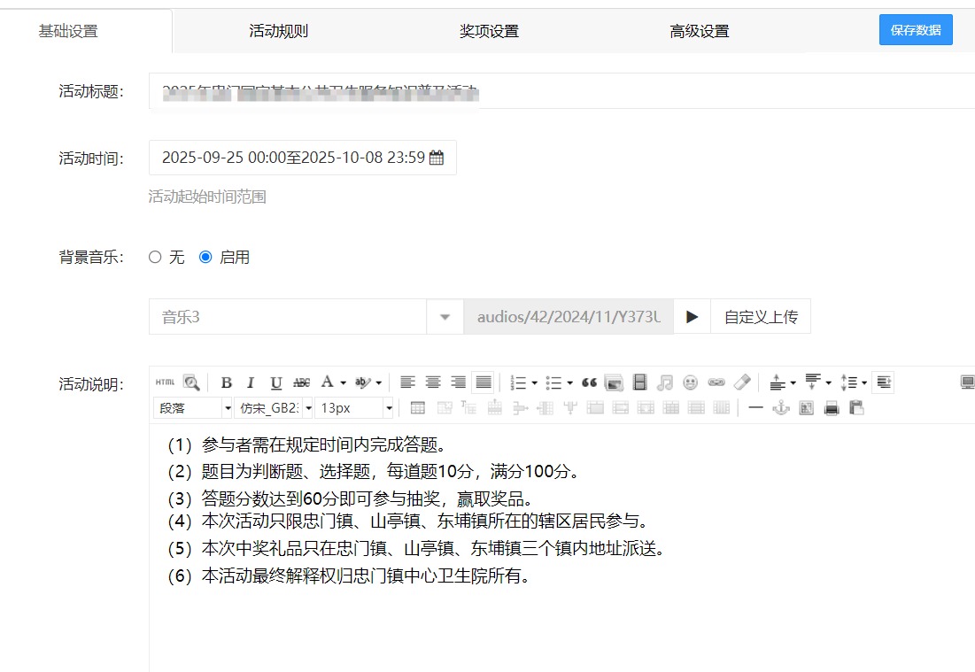Open the 高级设置 tab
975x672 pixels.
pyautogui.click(x=700, y=28)
